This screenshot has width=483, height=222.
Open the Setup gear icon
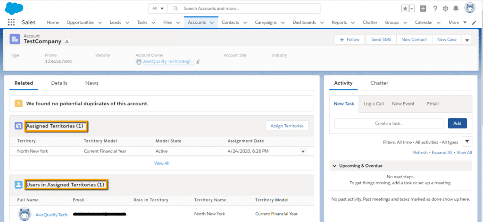pos(445,8)
